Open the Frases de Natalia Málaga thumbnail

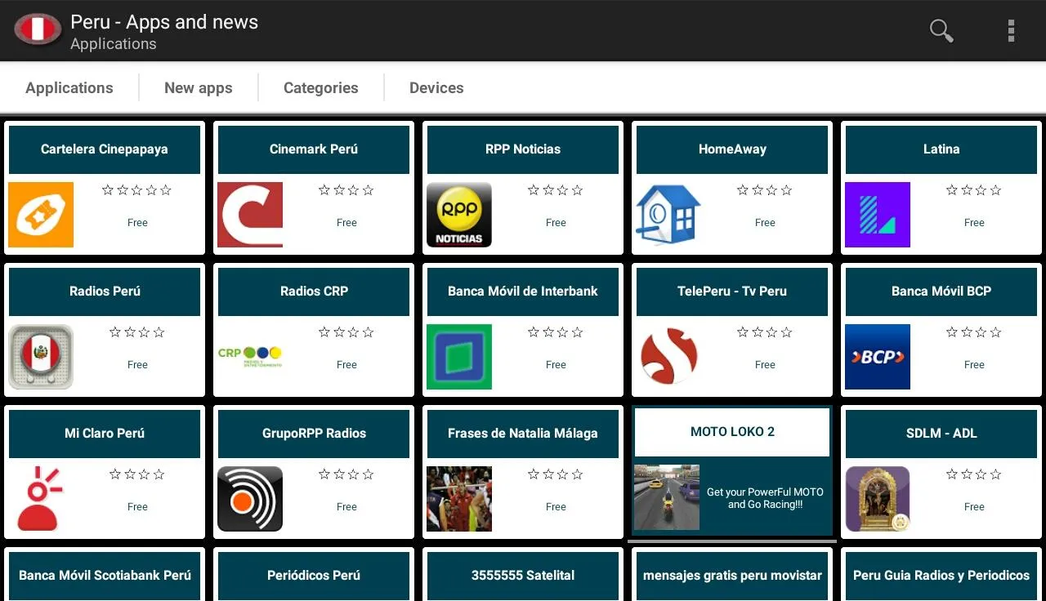click(x=459, y=499)
